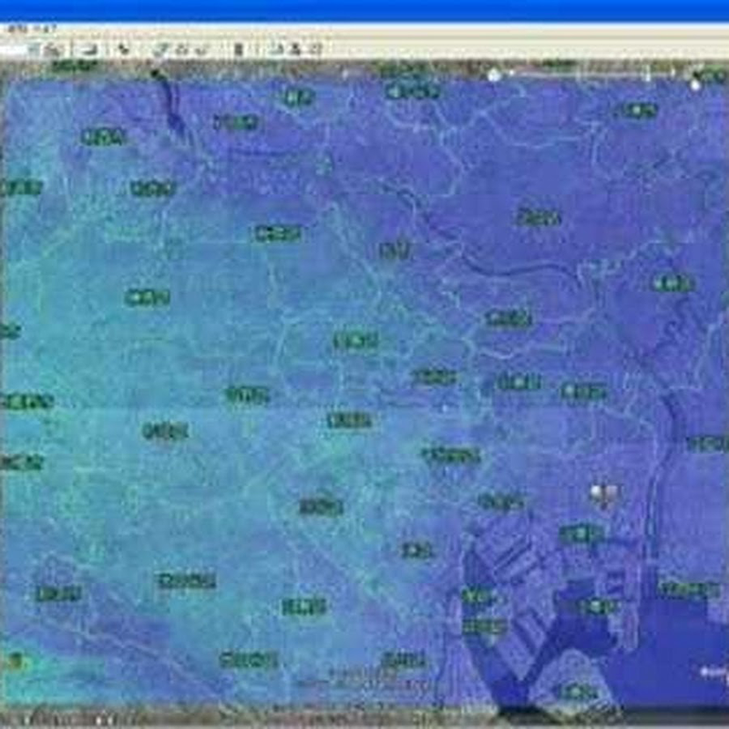Click the dark blue river in the map's upper left
Screen dimensions: 729x729
pos(169,105)
